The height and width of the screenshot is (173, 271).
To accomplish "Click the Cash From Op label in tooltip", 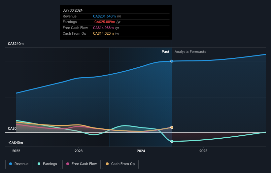I will (74, 34).
